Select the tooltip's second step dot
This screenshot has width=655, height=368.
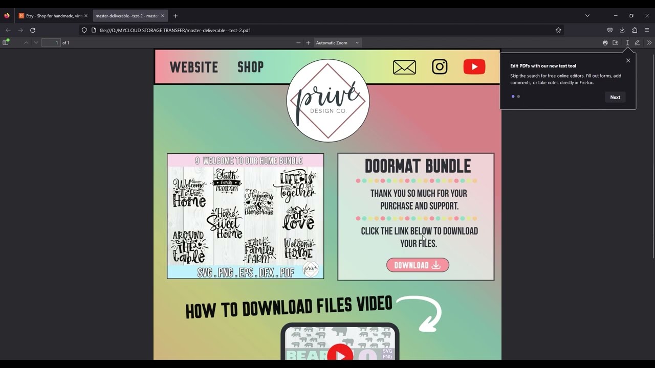coord(518,97)
